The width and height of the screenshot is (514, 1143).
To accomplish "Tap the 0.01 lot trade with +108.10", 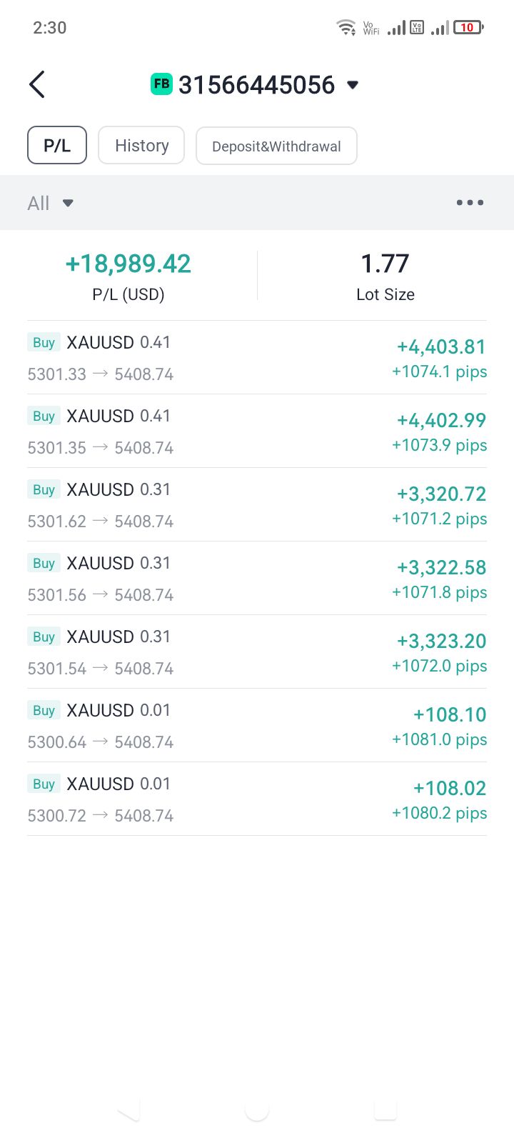I will pyautogui.click(x=257, y=726).
